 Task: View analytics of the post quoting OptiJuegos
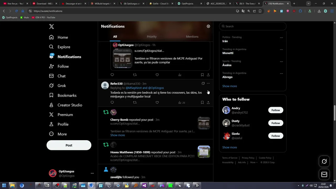coord(180,75)
